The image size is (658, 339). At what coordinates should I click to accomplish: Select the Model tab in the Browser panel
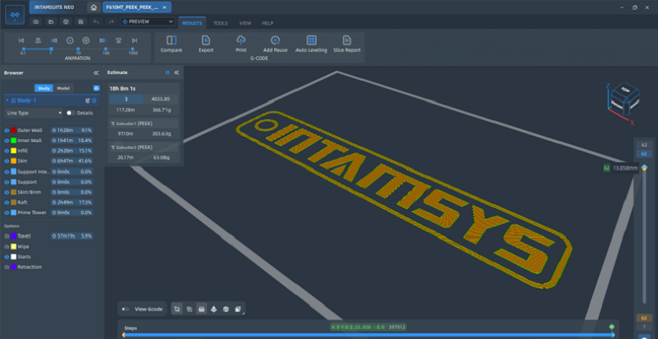click(x=64, y=88)
